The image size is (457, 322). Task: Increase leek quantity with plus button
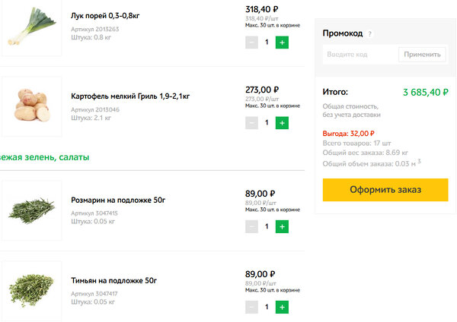[282, 43]
